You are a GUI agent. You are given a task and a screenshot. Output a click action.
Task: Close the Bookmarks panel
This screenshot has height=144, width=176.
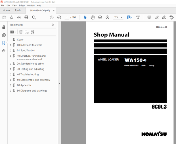pyautogui.click(x=53, y=25)
